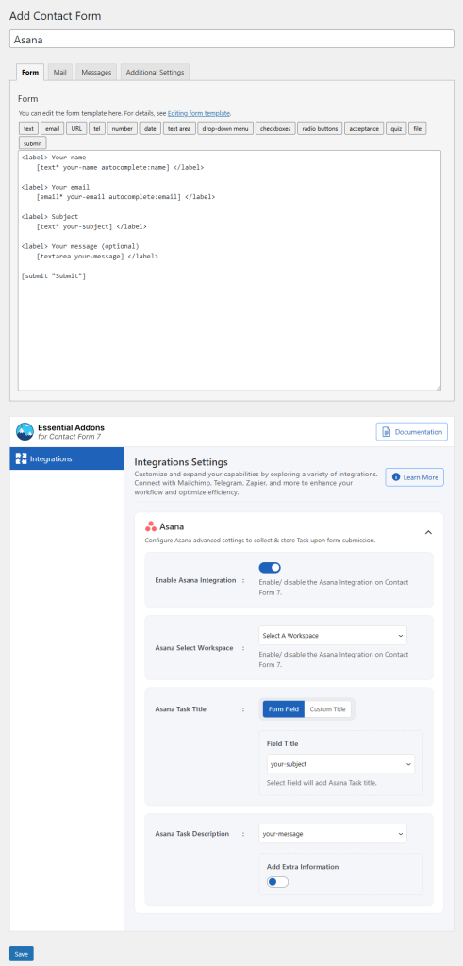The height and width of the screenshot is (966, 463).
Task: Insert a number tag
Action: pos(123,128)
